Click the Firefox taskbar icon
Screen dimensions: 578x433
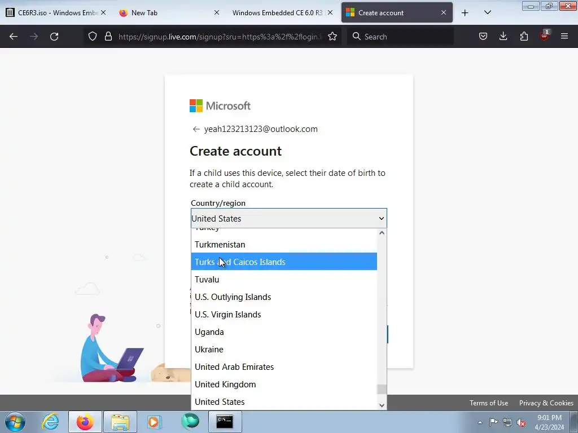85,422
